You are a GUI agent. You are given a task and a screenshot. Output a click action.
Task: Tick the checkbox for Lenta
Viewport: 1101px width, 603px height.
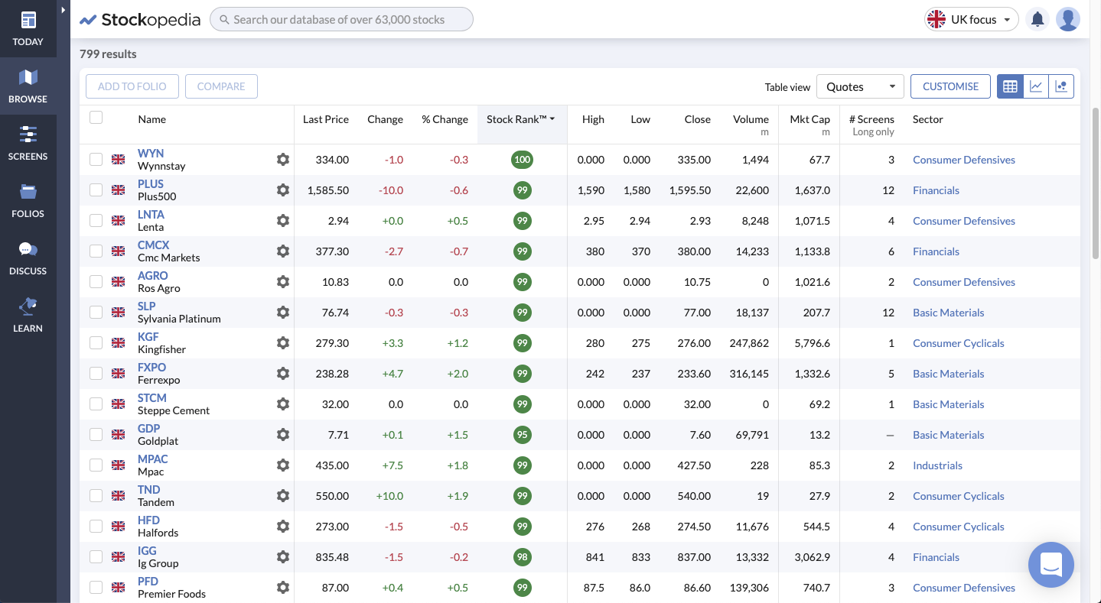tap(96, 220)
